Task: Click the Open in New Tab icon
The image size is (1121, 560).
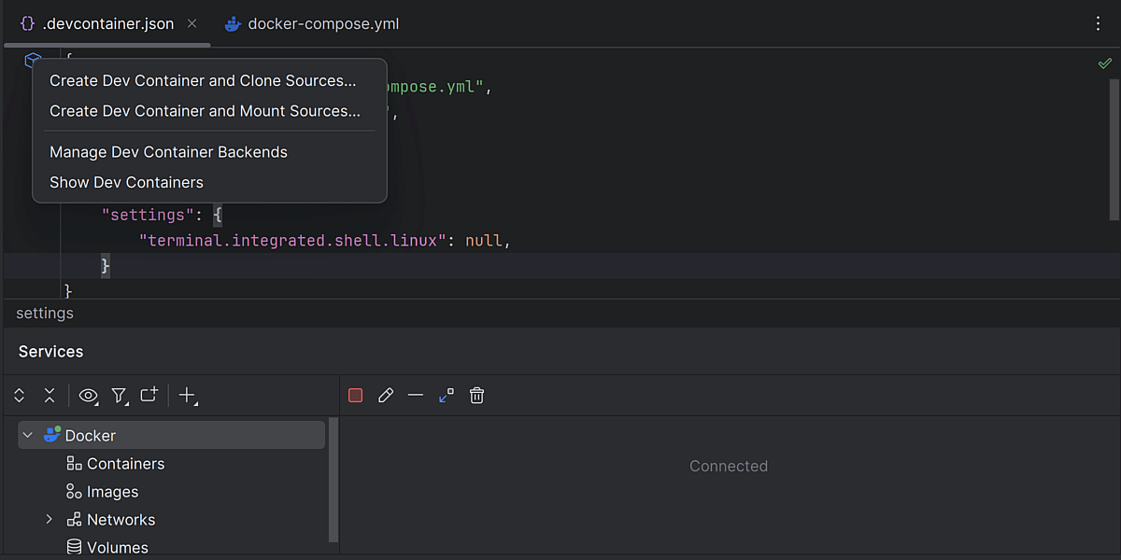Action: (149, 396)
